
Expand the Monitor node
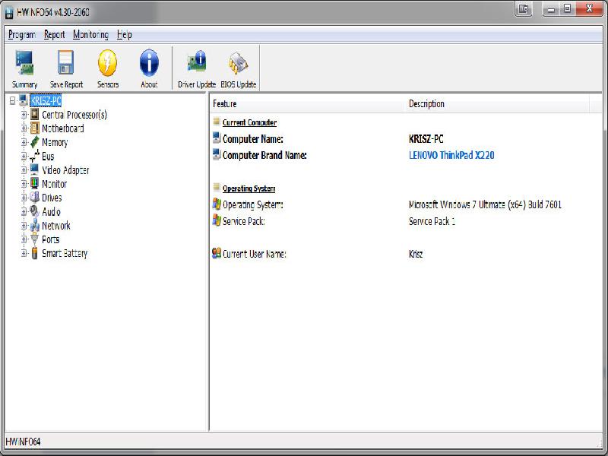coord(24,184)
